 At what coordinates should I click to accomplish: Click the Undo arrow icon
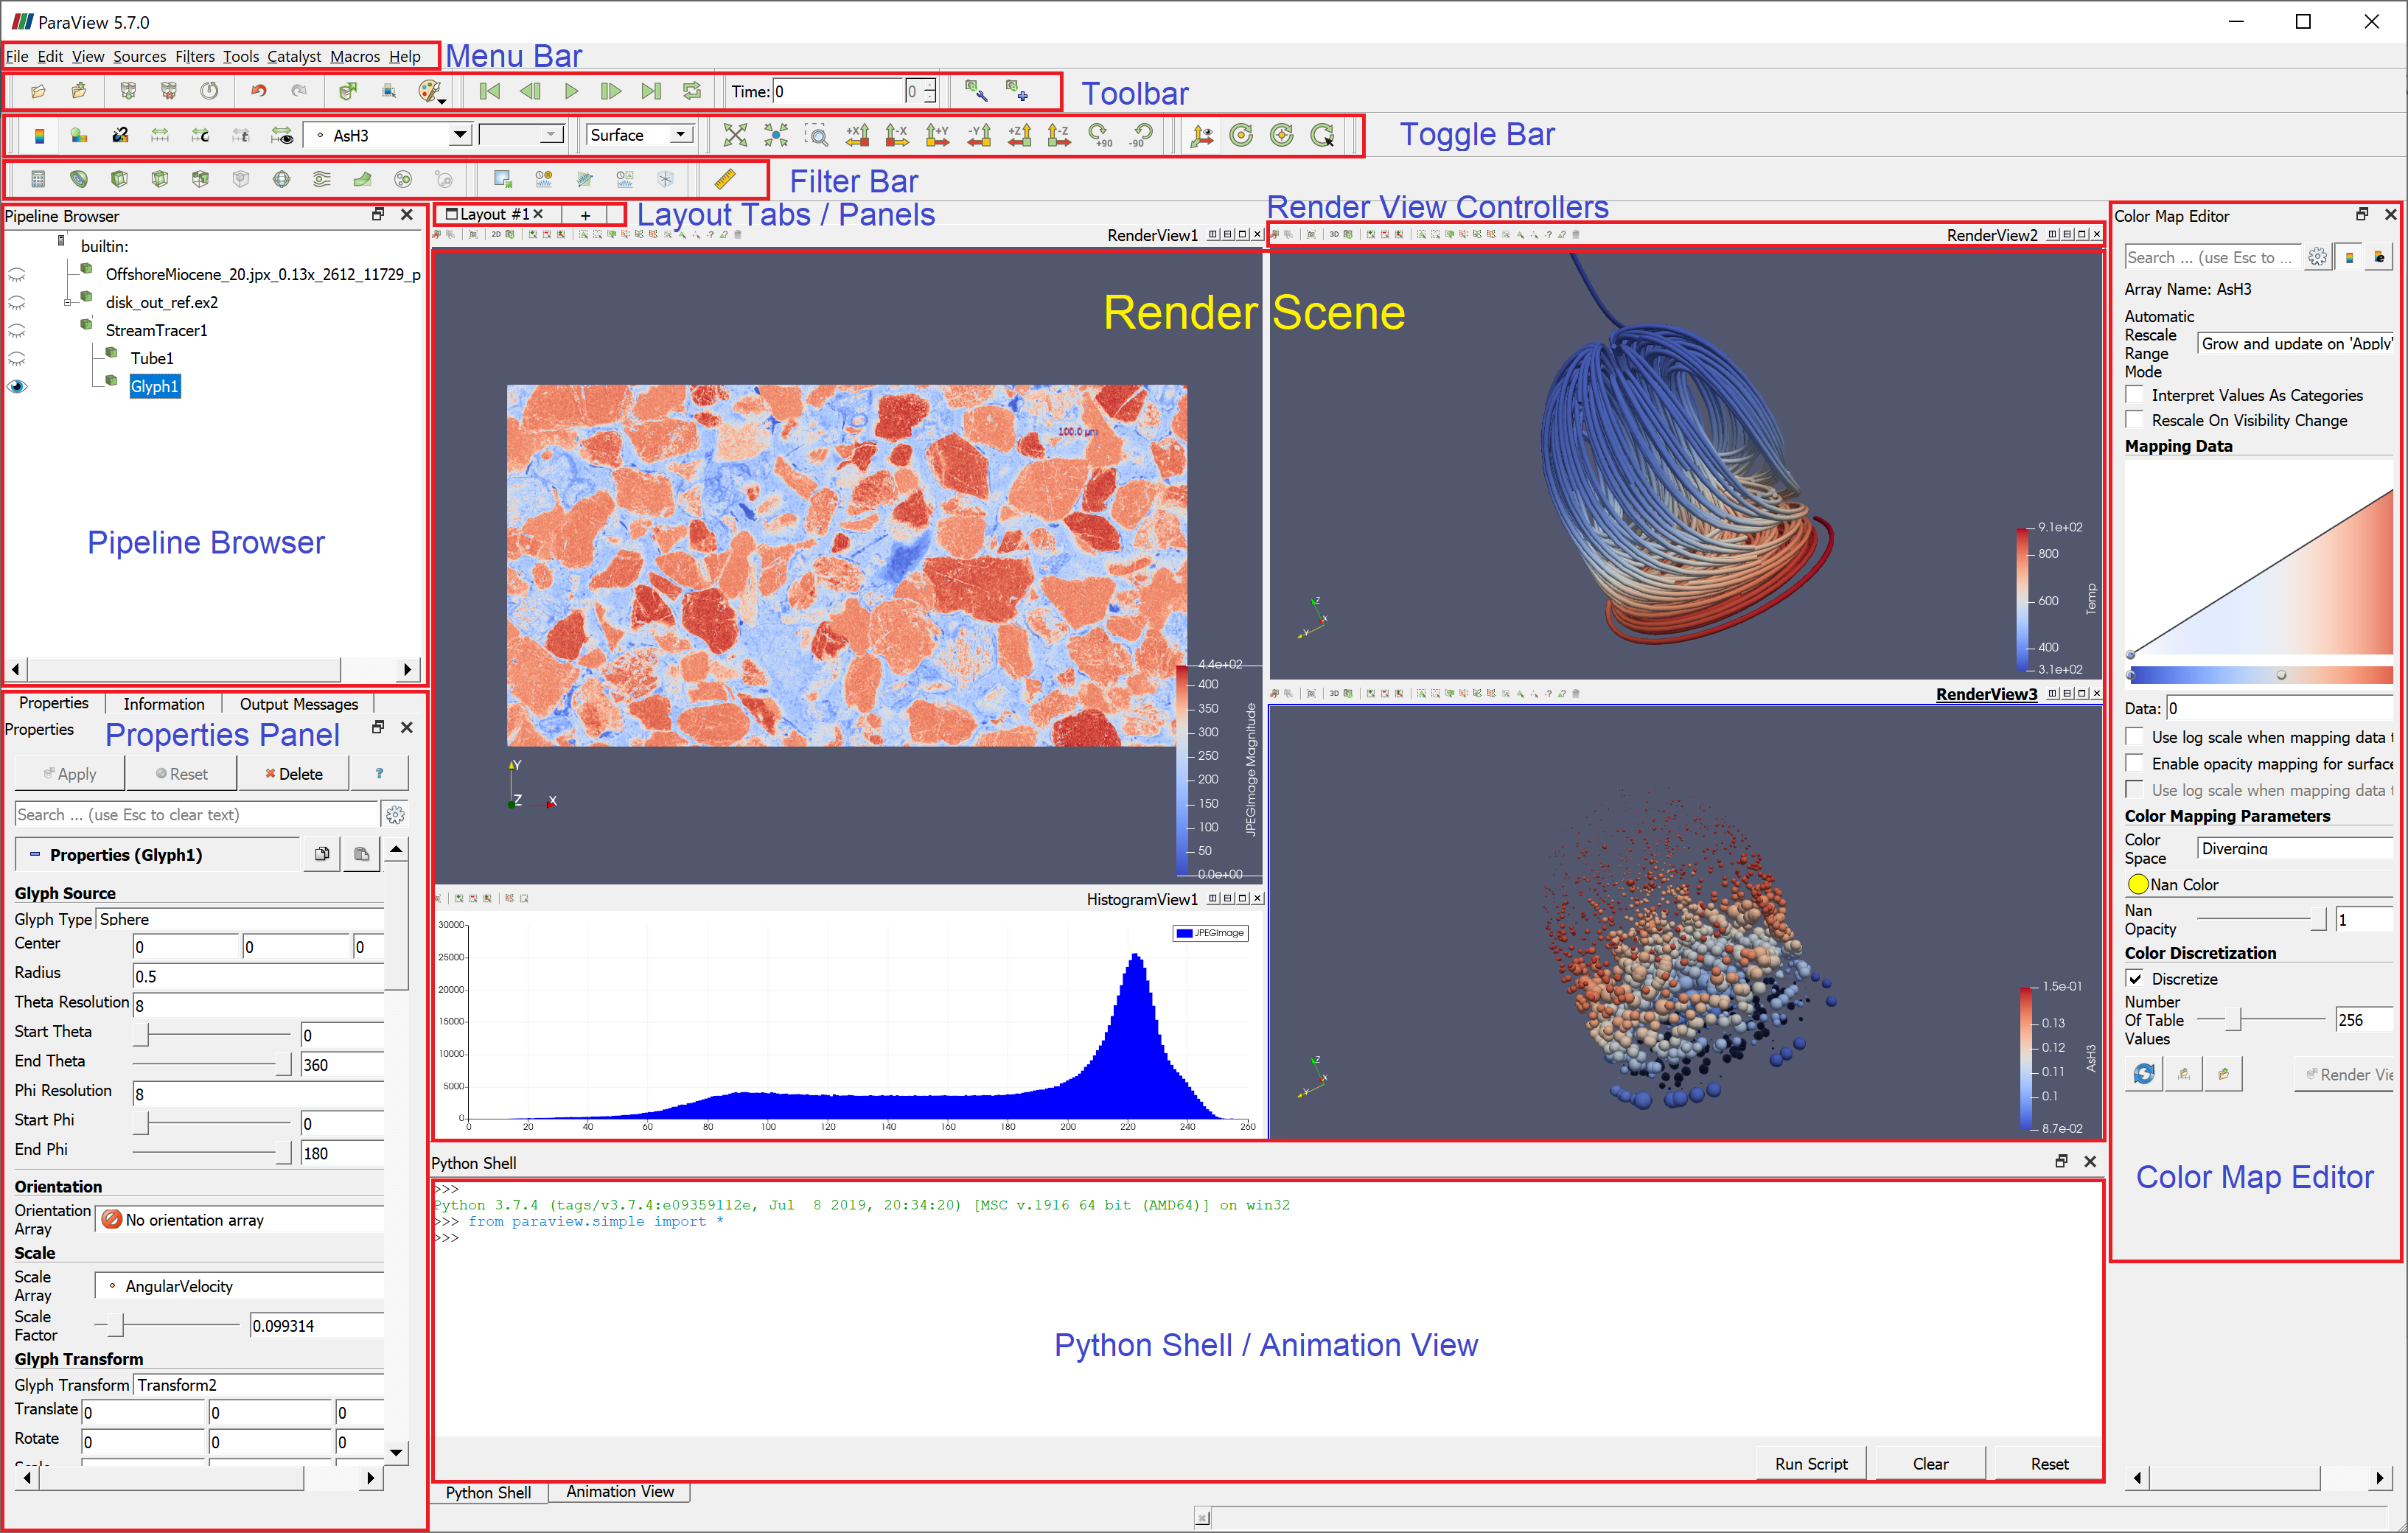(258, 91)
